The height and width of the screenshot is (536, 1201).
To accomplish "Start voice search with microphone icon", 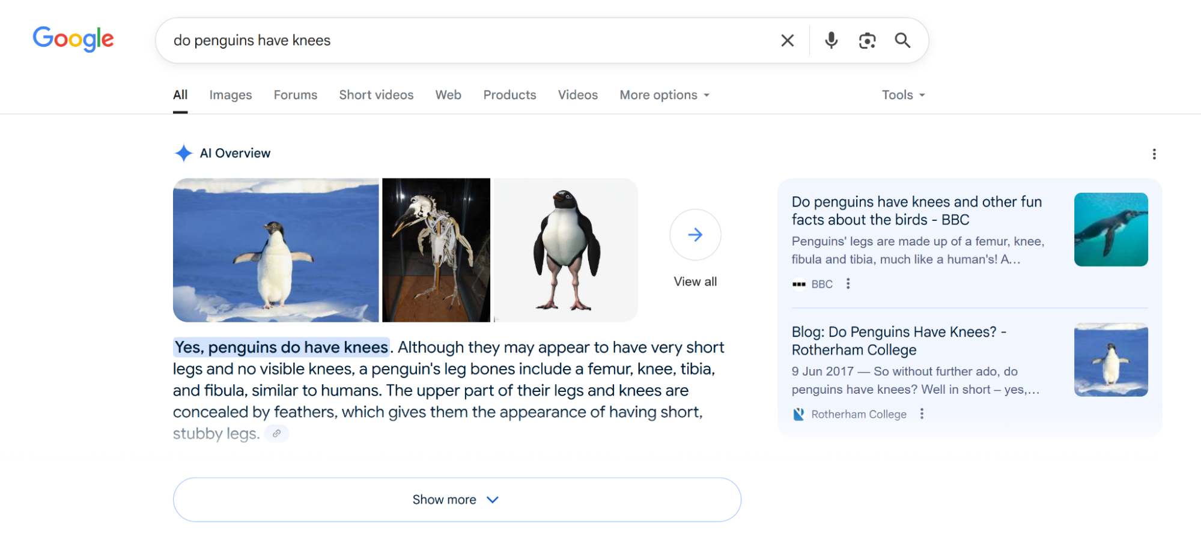I will (832, 40).
